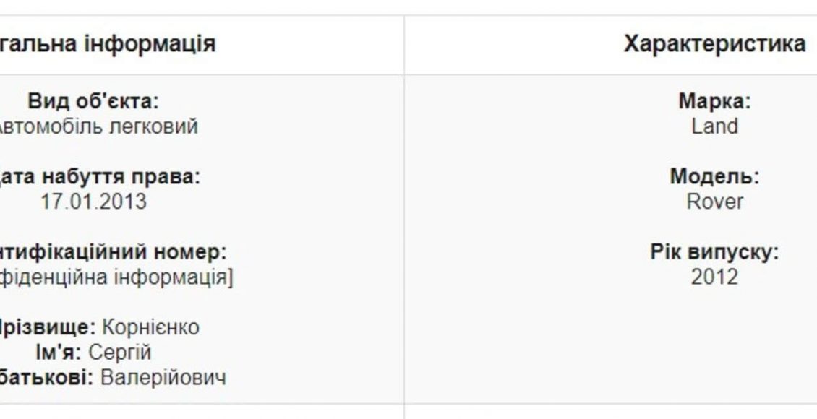Click the date 17.01.2013

94,202
